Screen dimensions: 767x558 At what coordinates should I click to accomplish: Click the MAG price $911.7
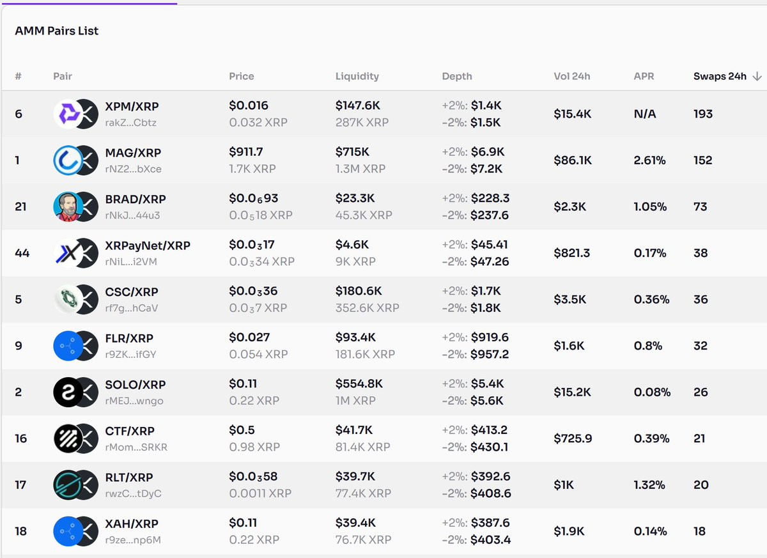(246, 152)
